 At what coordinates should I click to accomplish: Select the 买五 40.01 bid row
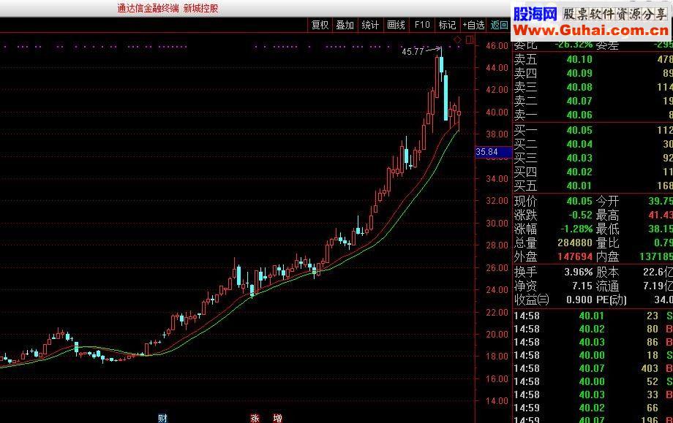[593, 186]
